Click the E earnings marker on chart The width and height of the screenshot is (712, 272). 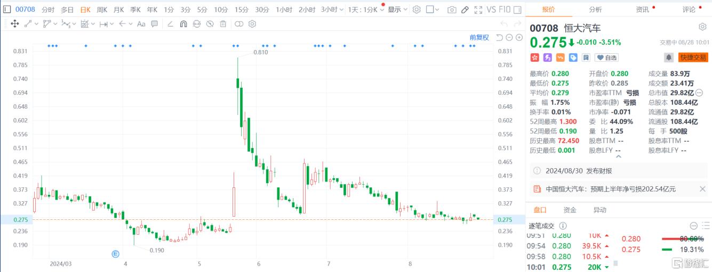[x=115, y=254]
